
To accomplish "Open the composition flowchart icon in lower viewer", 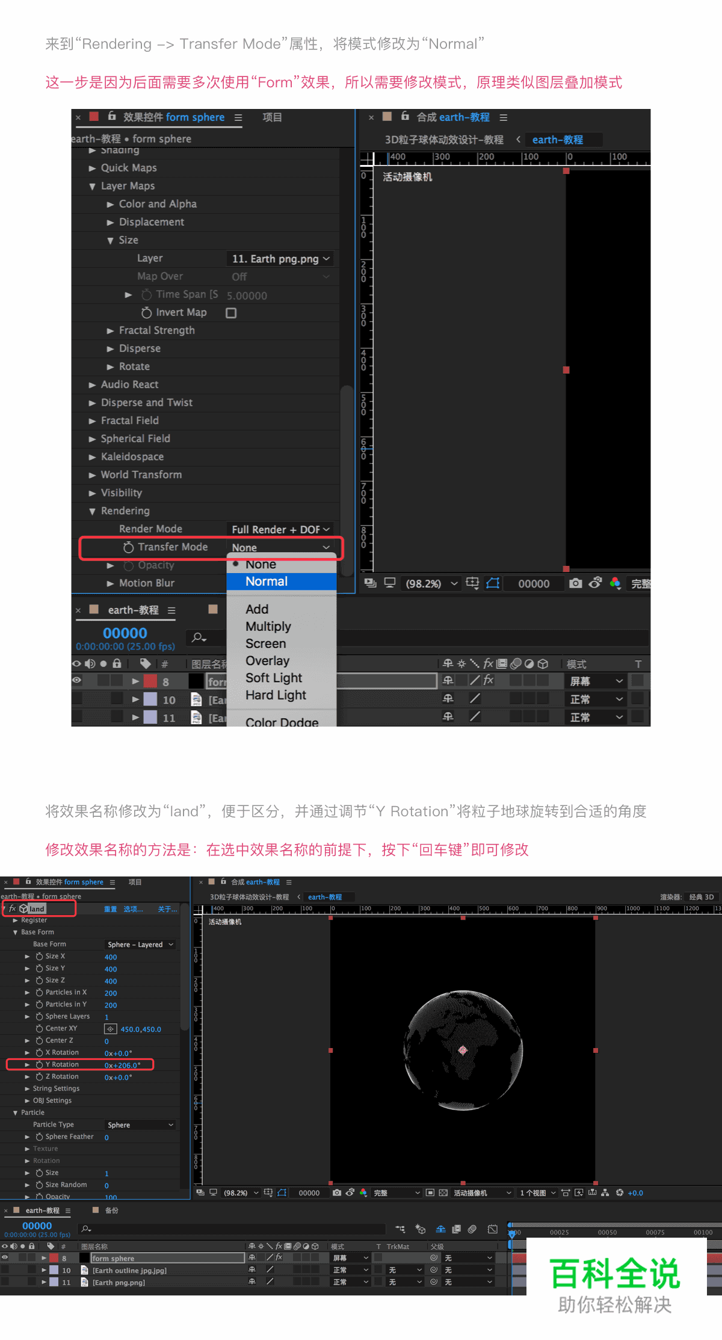I will coord(605,1193).
